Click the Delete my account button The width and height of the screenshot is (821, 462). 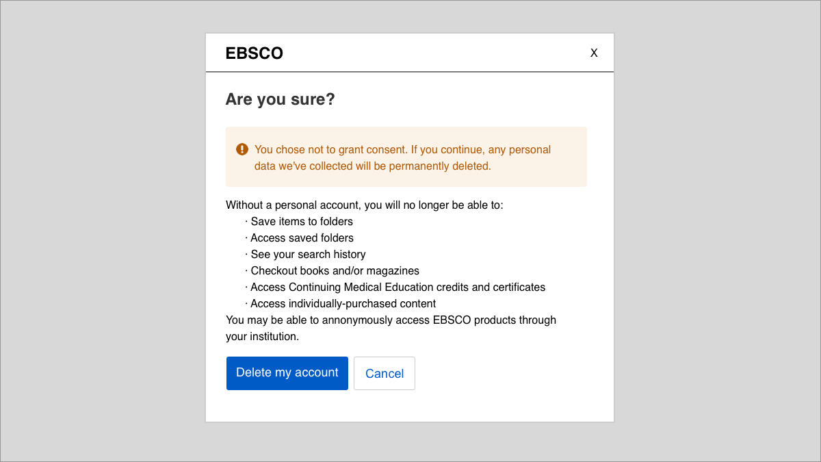(x=287, y=373)
